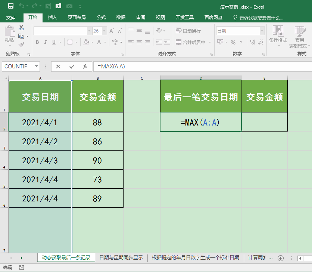This screenshot has height=272, width=312.
Task: Click the align right icon
Action: [147, 42]
